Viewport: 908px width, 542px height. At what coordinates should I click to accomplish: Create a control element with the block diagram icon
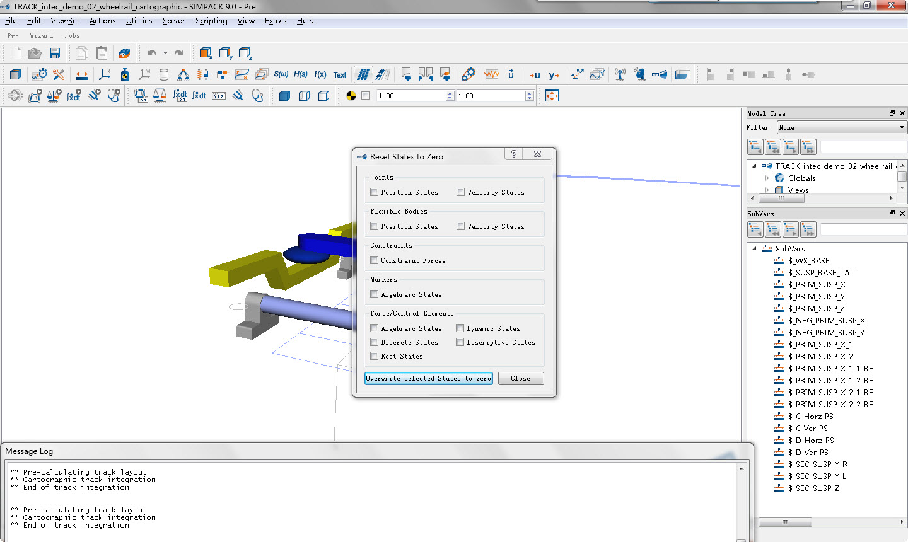point(222,74)
